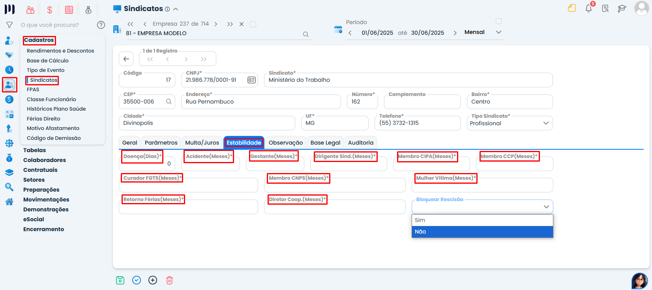Viewport: 652px width, 290px height.
Task: Click the confirm checkmark circle icon
Action: [137, 280]
